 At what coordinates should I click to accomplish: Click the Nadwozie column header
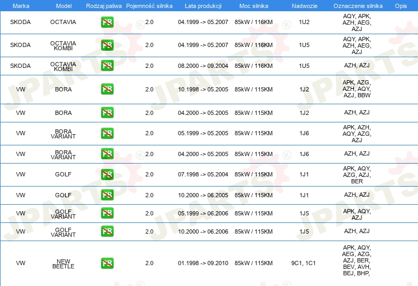[305, 6]
